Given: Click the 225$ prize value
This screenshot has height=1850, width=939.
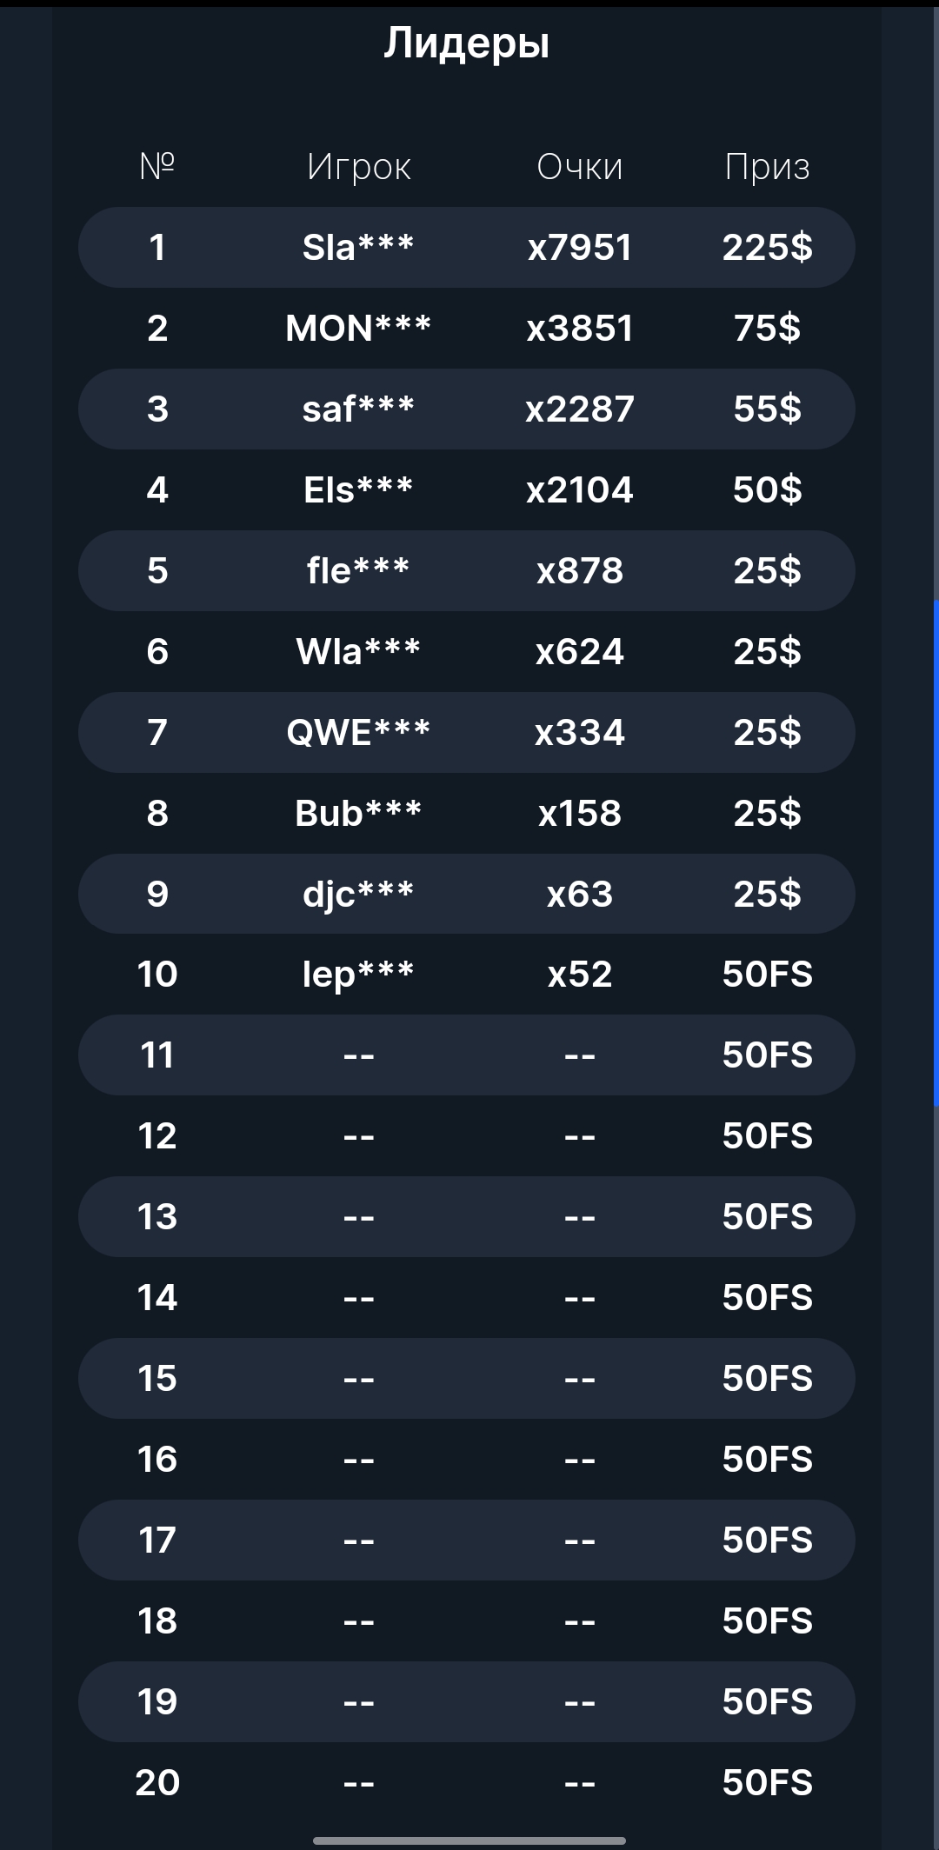Looking at the screenshot, I should click(x=767, y=248).
